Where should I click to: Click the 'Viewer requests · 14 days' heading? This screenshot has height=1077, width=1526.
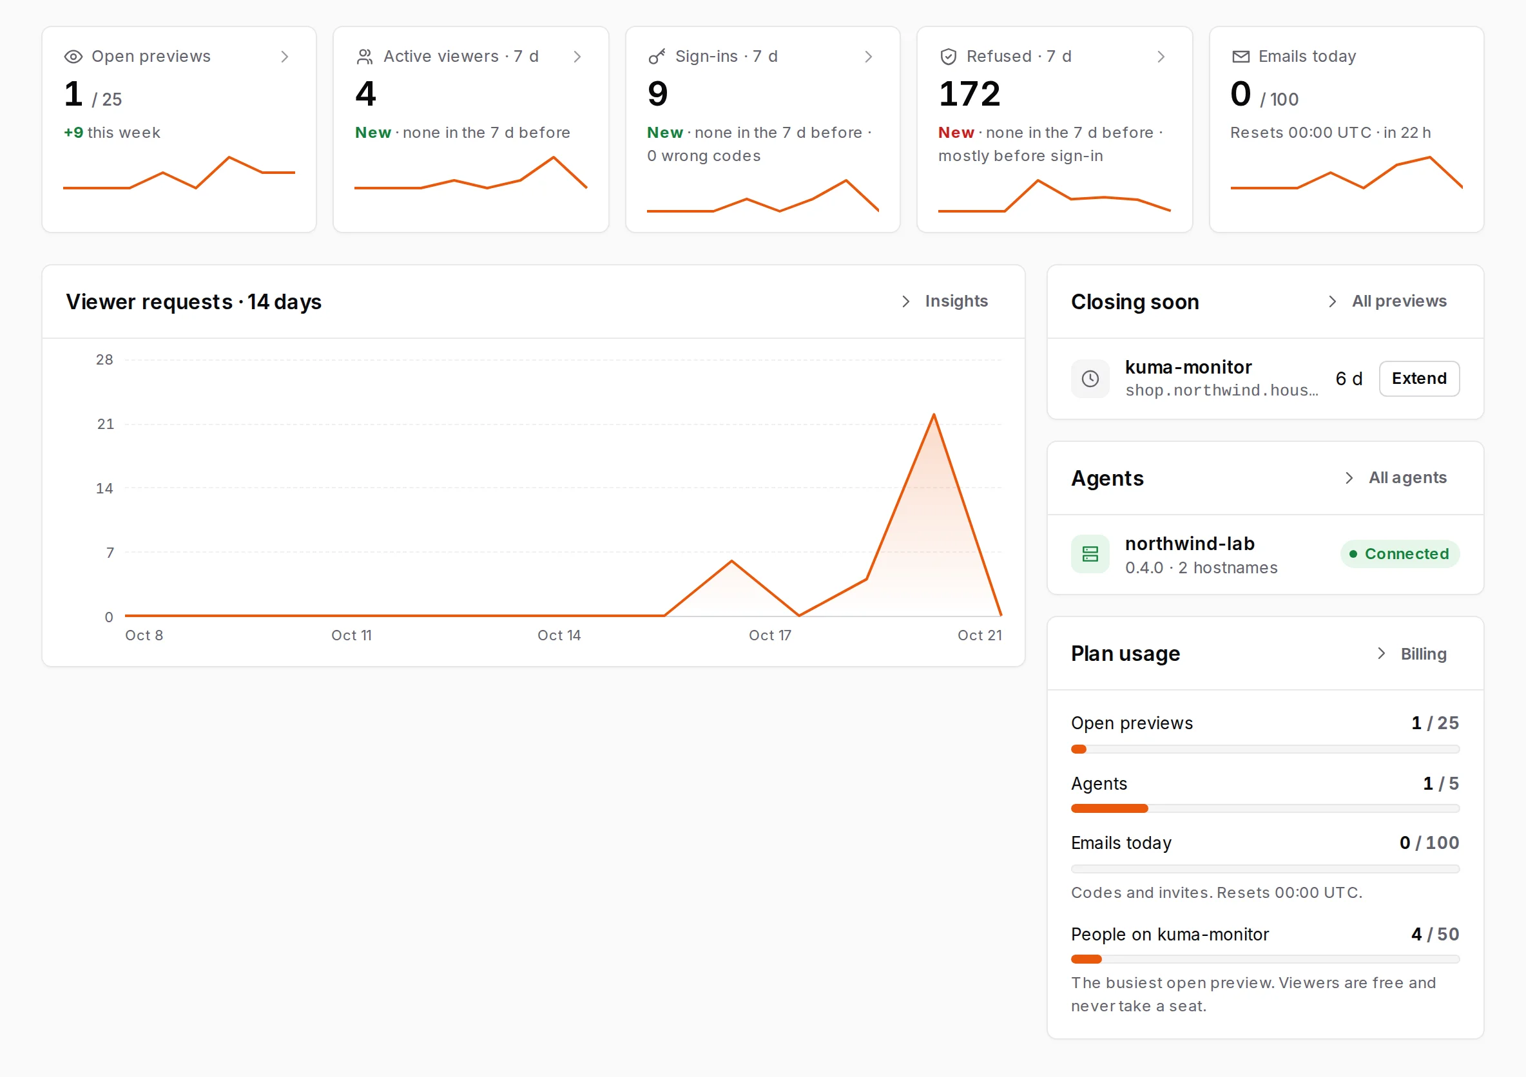click(x=193, y=301)
